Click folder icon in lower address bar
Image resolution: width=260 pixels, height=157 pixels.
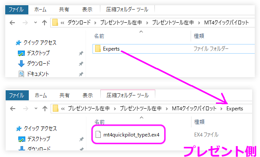point(55,109)
